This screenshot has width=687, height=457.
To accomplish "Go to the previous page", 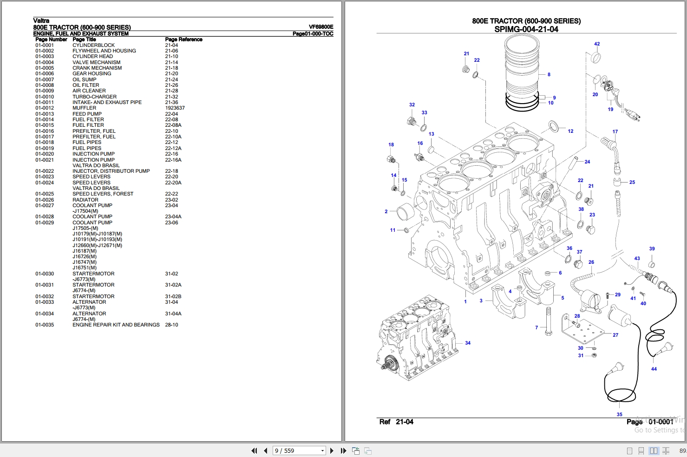I will point(265,450).
